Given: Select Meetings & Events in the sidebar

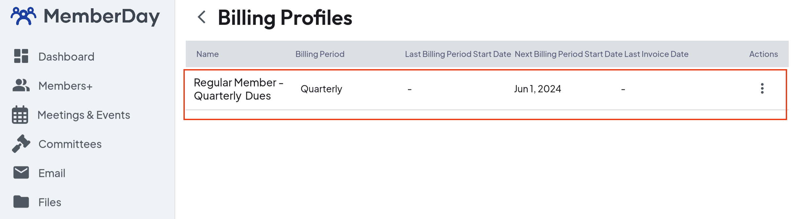Looking at the screenshot, I should [84, 115].
